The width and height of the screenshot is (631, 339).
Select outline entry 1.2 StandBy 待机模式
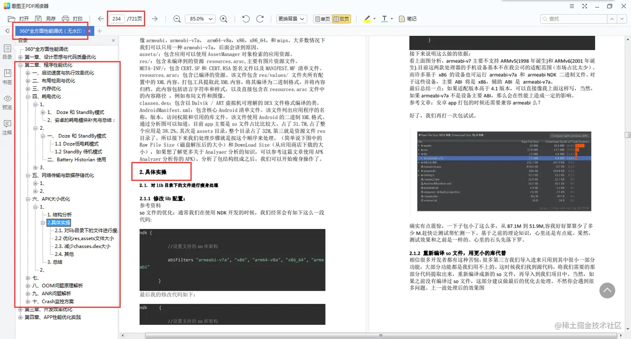point(78,152)
